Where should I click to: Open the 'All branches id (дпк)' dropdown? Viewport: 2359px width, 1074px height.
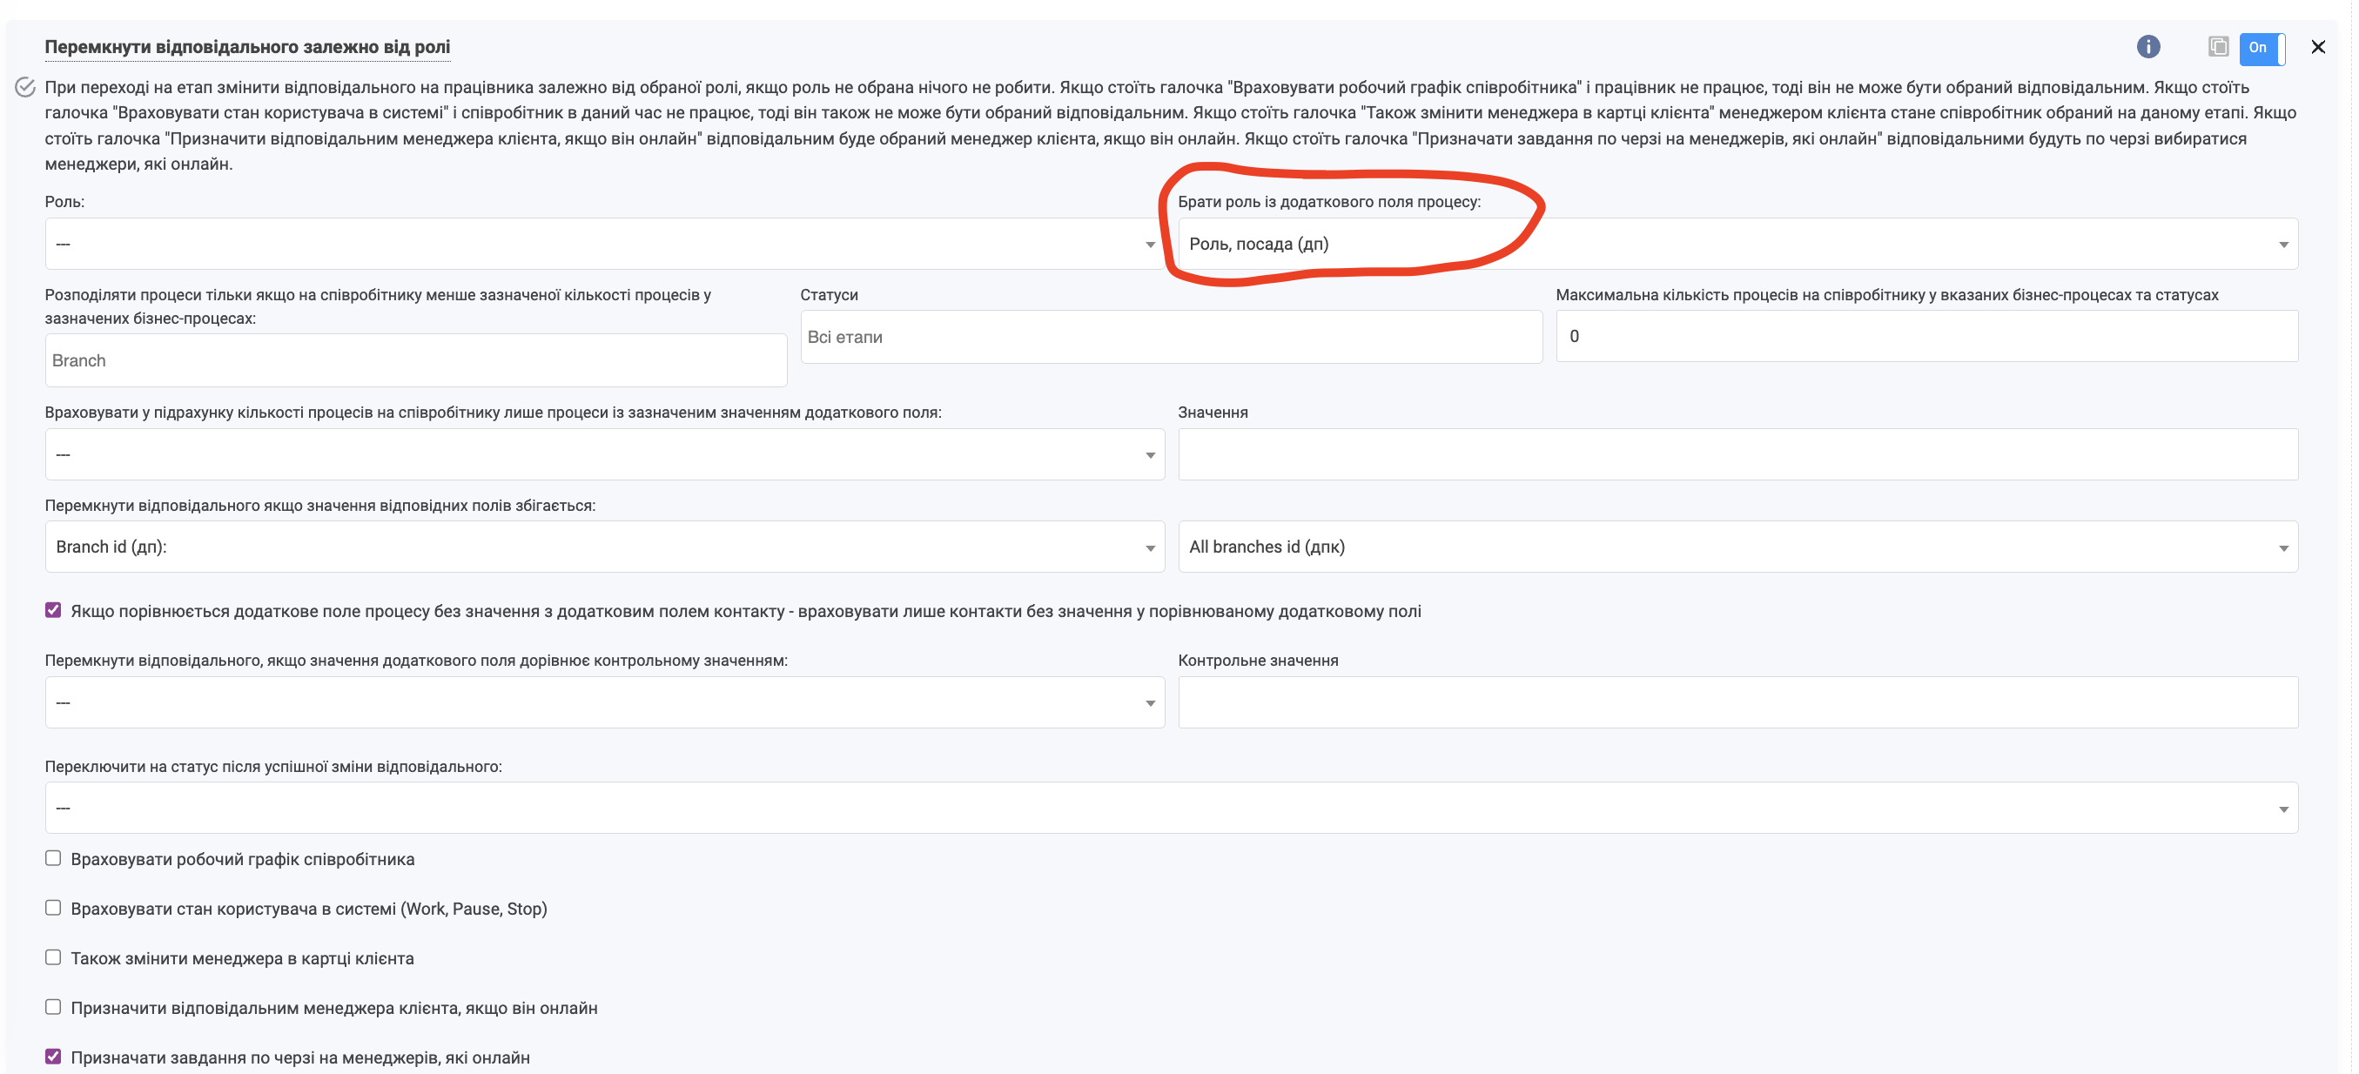pyautogui.click(x=1737, y=547)
